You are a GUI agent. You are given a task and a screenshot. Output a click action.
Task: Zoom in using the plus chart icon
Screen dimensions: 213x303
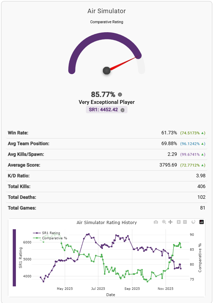(x=179, y=222)
